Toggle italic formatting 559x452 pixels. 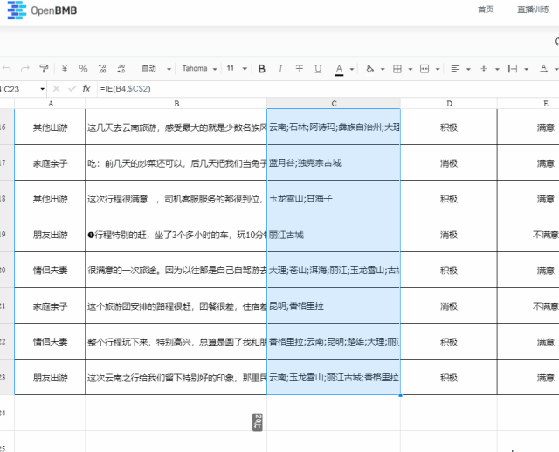click(x=280, y=69)
